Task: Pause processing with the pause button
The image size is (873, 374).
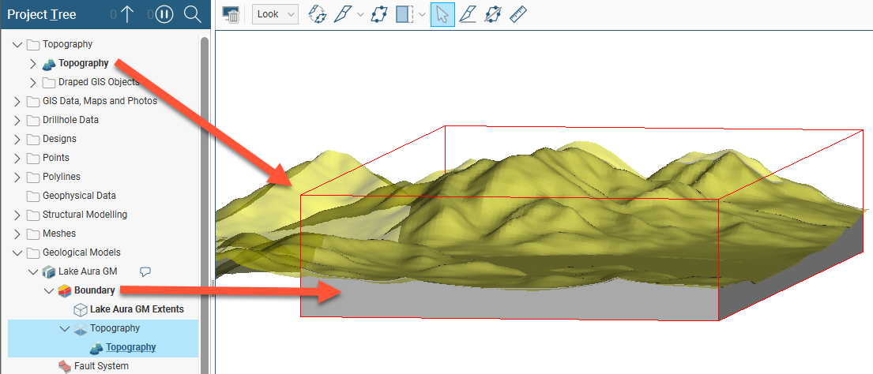Action: tap(164, 14)
